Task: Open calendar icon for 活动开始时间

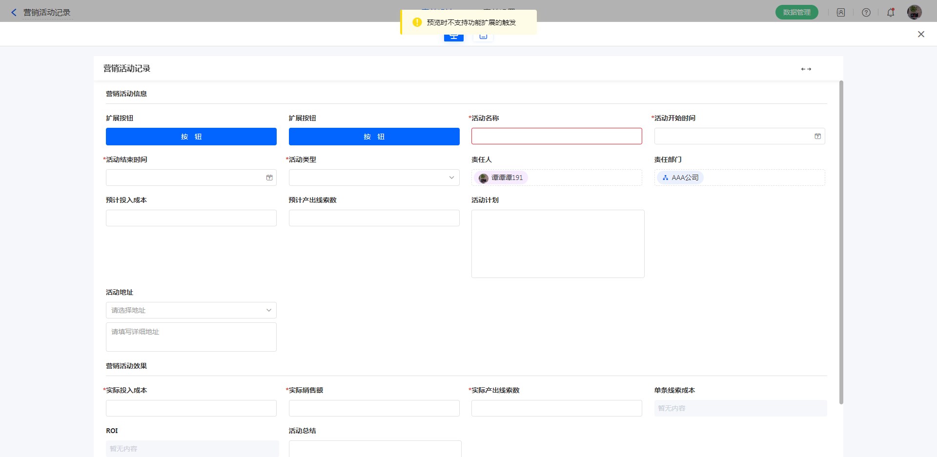Action: 817,137
